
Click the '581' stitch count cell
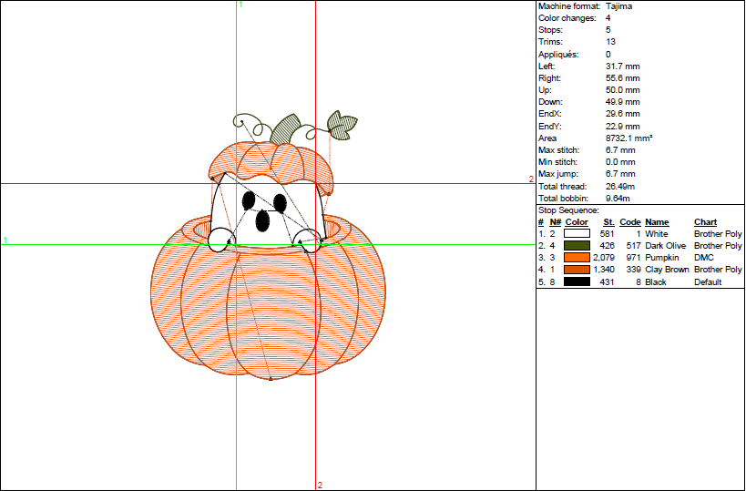pyautogui.click(x=607, y=233)
